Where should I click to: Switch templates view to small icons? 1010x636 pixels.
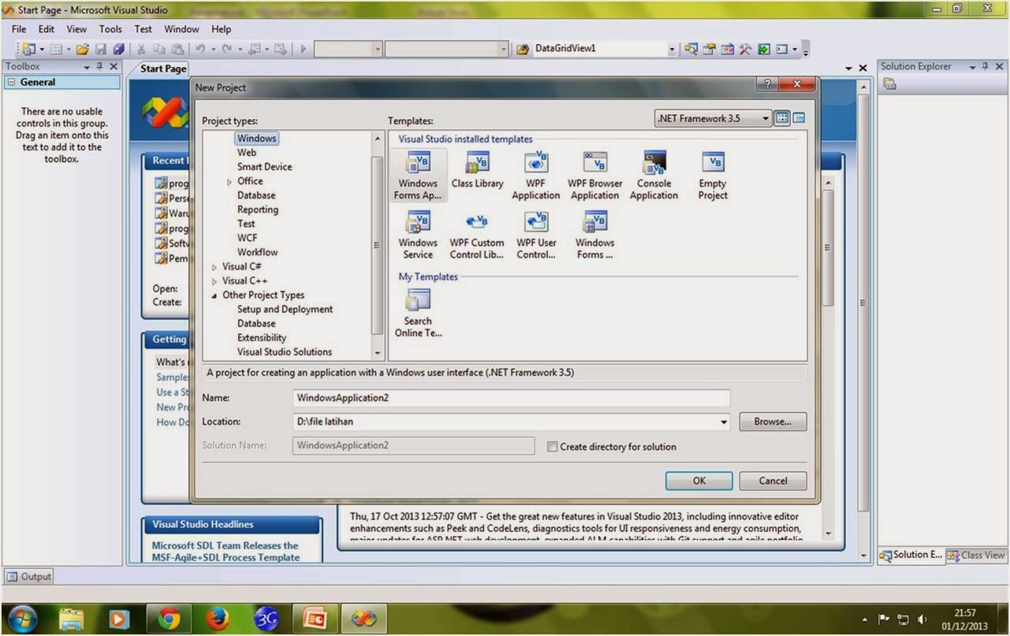pyautogui.click(x=799, y=118)
